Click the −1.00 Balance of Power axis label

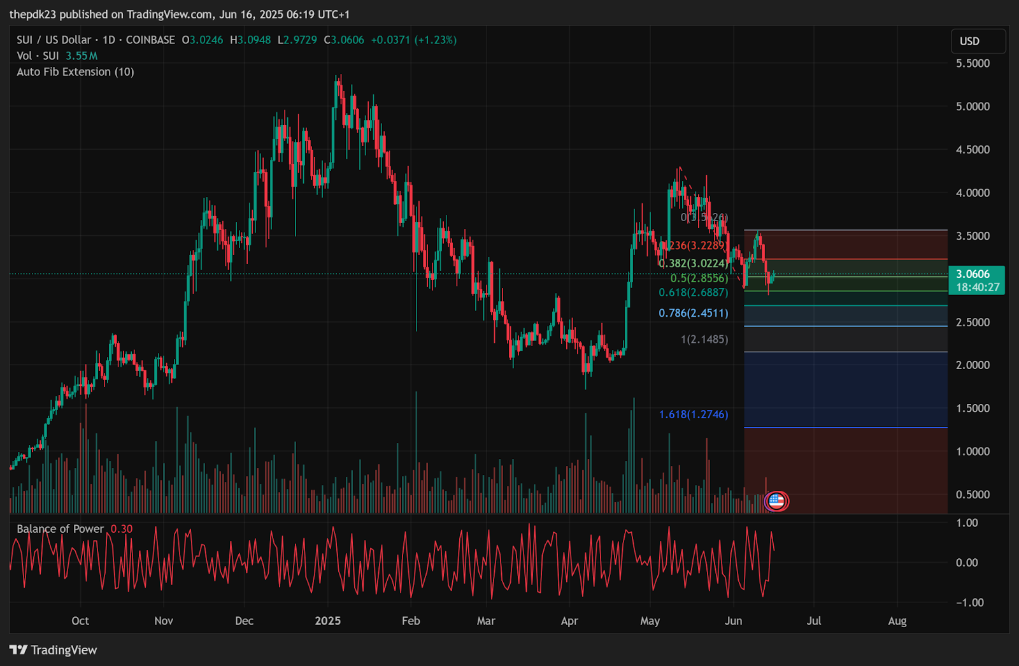click(x=970, y=602)
